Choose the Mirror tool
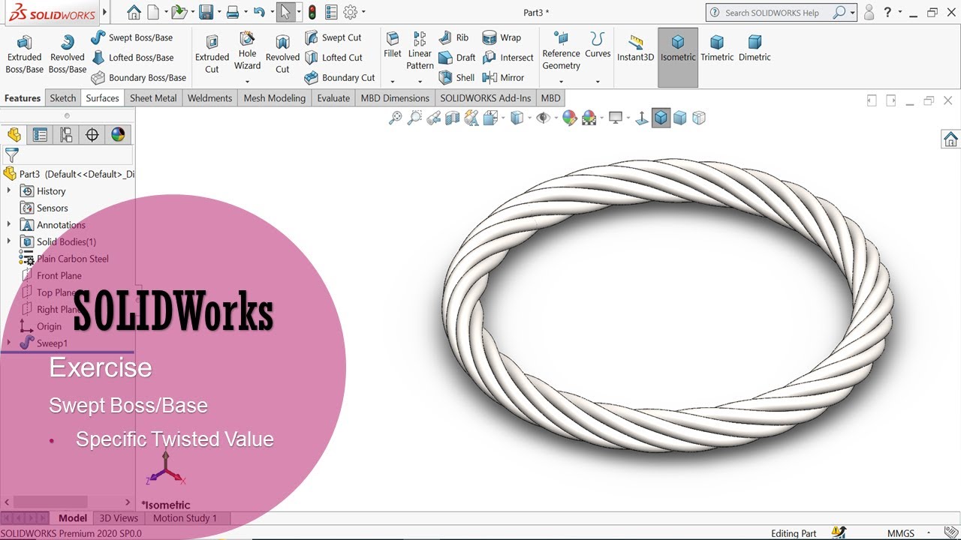961x540 pixels. tap(503, 77)
